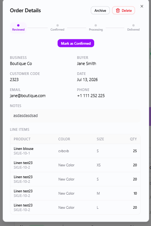Click the SKUE-10-1 SKU code
The width and height of the screenshot is (151, 226).
22,153
